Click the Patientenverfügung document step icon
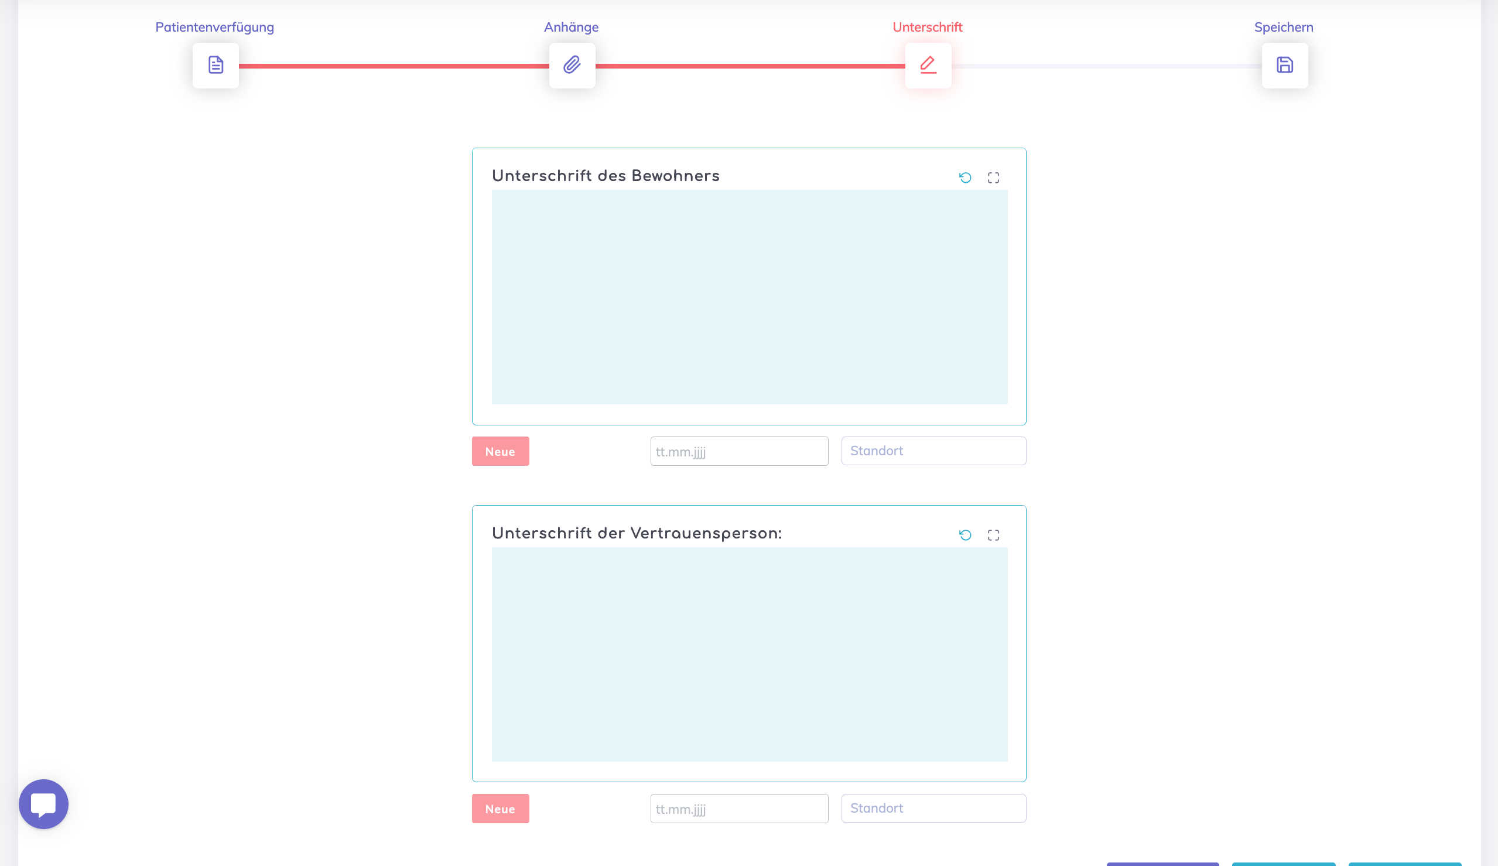The height and width of the screenshot is (866, 1498). coord(215,66)
